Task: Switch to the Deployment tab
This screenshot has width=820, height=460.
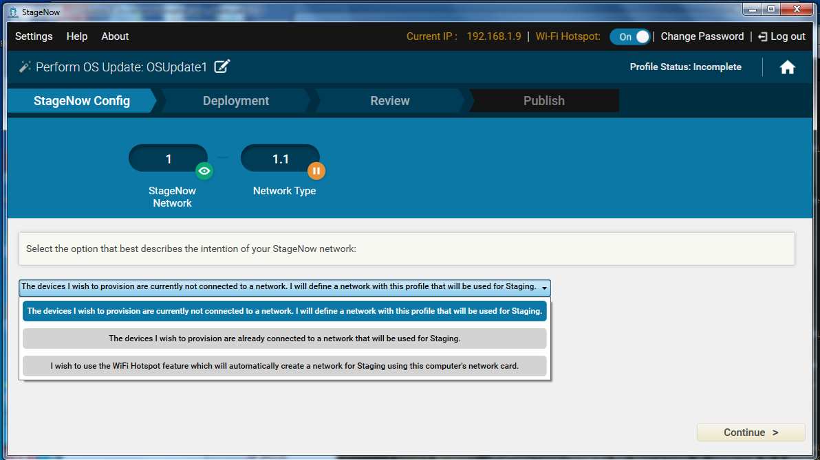Action: (x=235, y=101)
